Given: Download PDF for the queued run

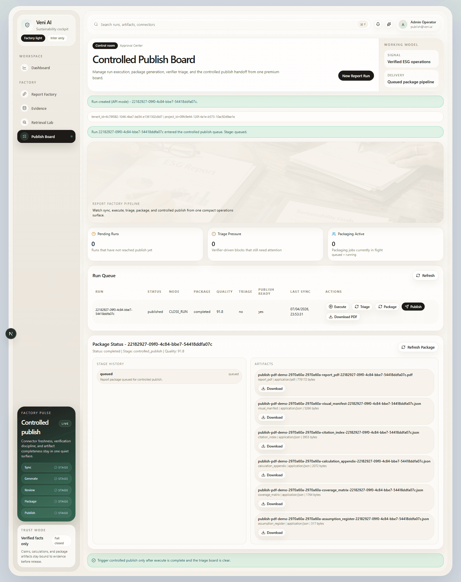Looking at the screenshot, I should click(x=343, y=317).
